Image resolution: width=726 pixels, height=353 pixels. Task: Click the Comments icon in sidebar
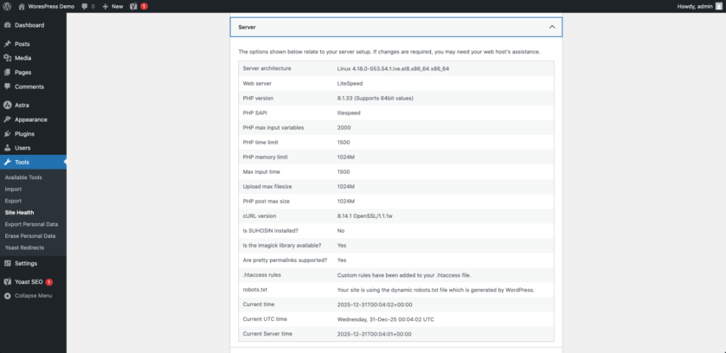coord(7,87)
